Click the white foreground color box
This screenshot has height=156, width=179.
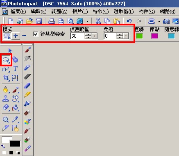(x=6, y=139)
